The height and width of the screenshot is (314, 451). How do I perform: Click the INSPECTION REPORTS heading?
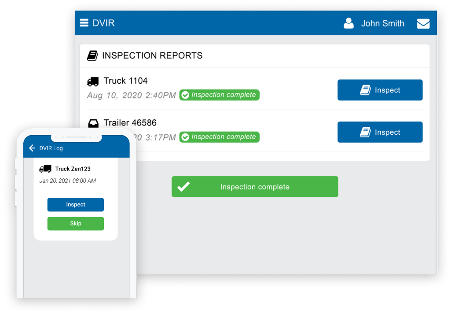152,55
